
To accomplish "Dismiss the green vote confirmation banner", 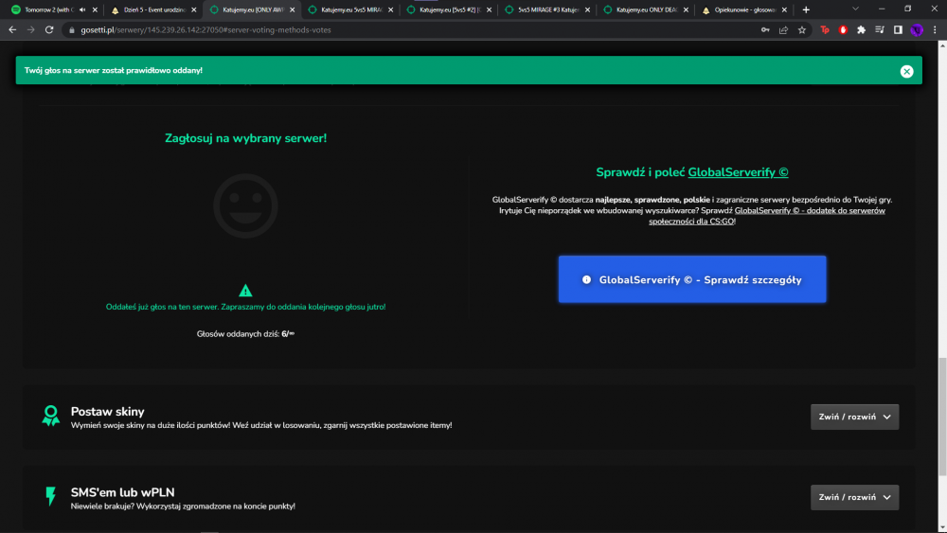I will pos(906,71).
